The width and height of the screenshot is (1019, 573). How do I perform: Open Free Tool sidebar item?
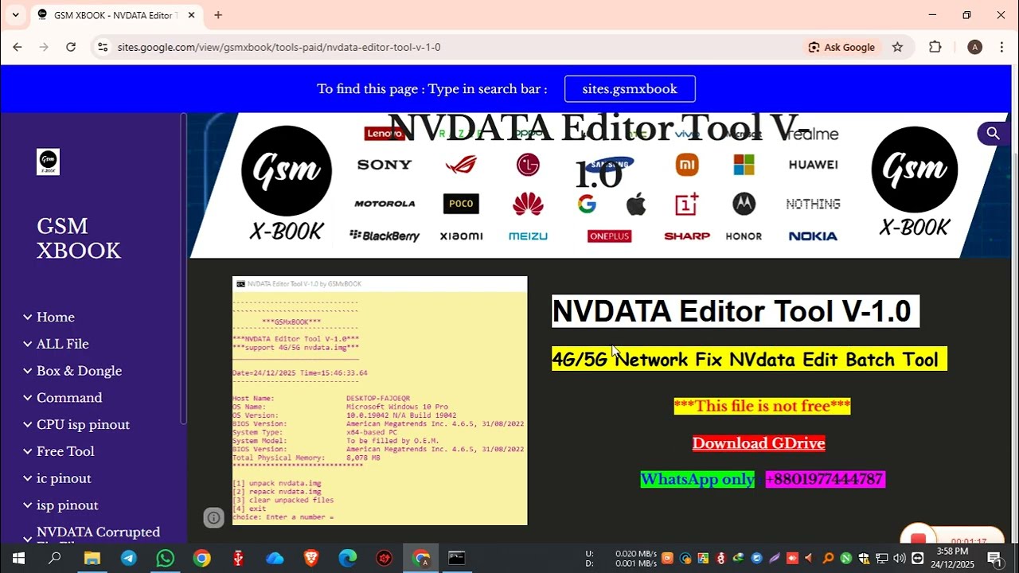pyautogui.click(x=65, y=451)
